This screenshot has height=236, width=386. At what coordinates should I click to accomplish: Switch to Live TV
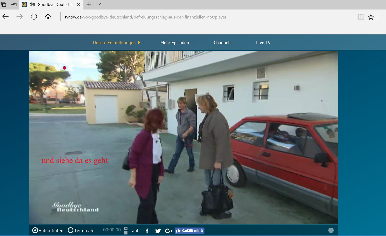[x=263, y=43]
